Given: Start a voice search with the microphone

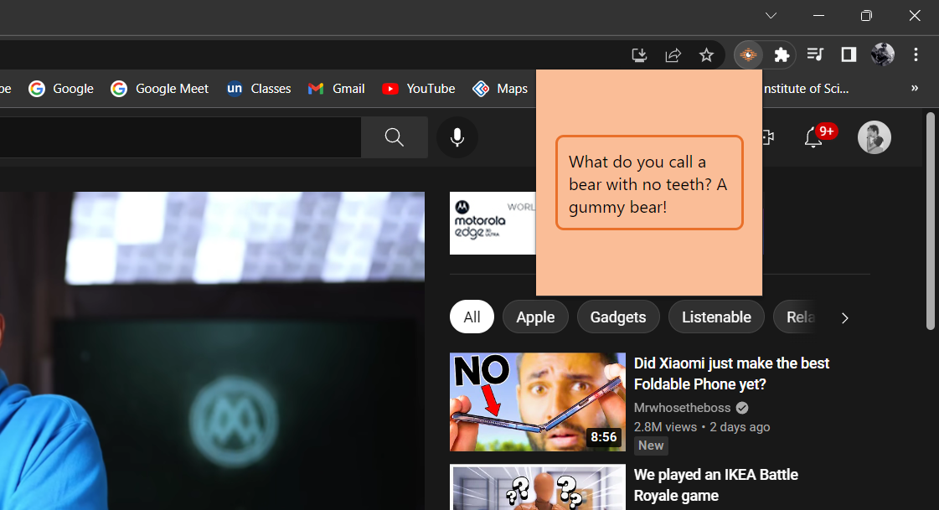Looking at the screenshot, I should (457, 137).
